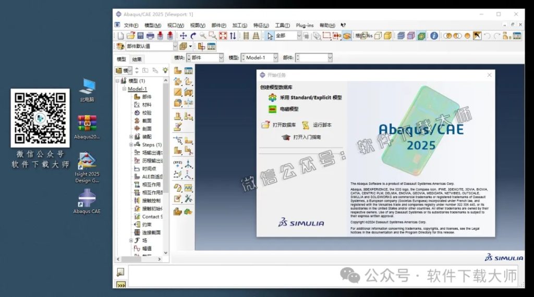The image size is (534, 297).
Task: Click the Create Solid Extrude tool icon
Action: 178,81
